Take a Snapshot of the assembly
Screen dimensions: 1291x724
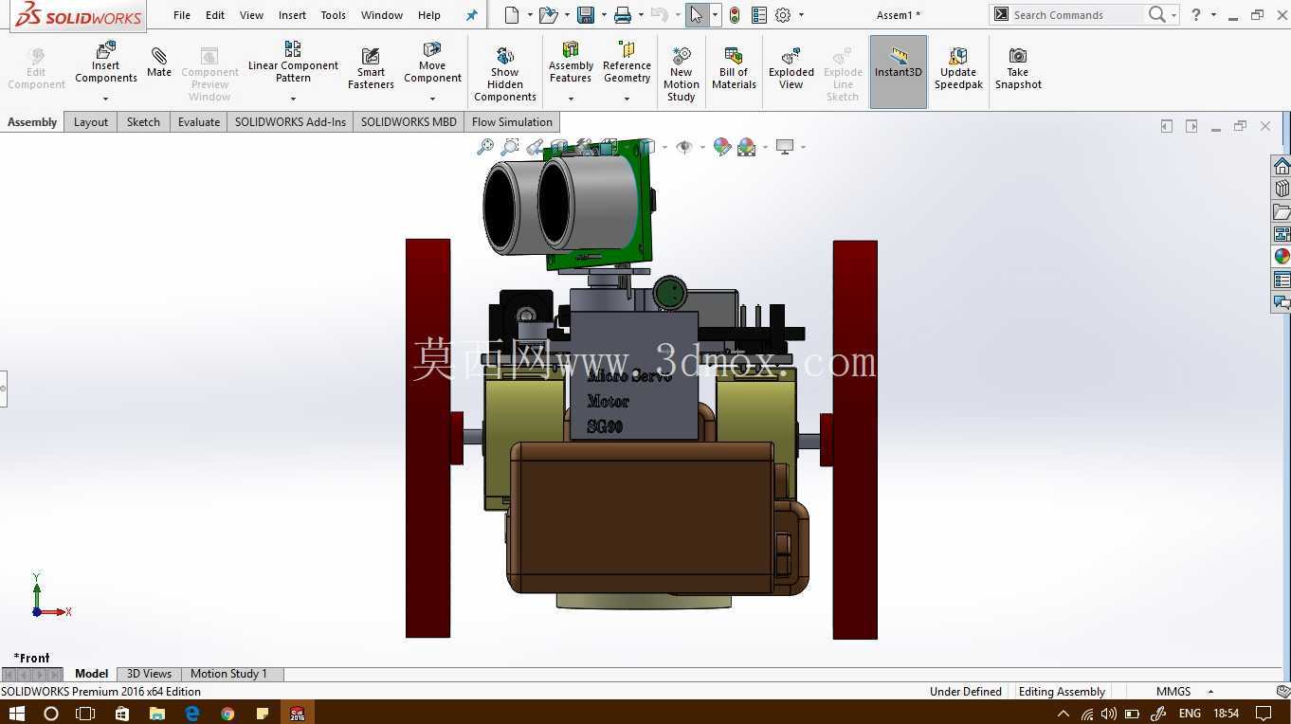1018,68
